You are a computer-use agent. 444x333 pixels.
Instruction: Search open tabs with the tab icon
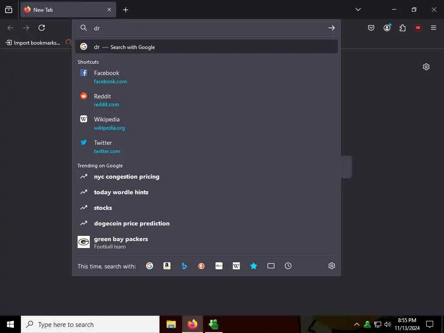click(271, 266)
